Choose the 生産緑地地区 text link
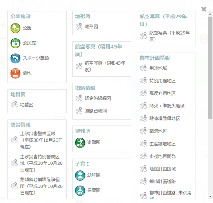Image resolution: width=213 pixels, height=203 pixels. point(163,144)
